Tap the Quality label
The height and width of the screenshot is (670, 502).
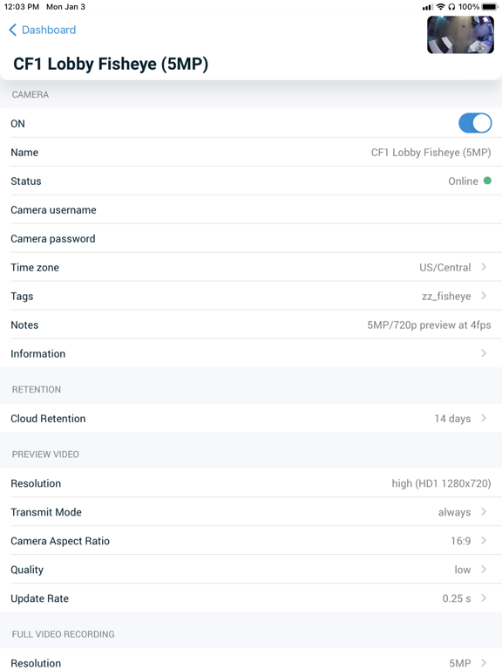[x=27, y=570]
